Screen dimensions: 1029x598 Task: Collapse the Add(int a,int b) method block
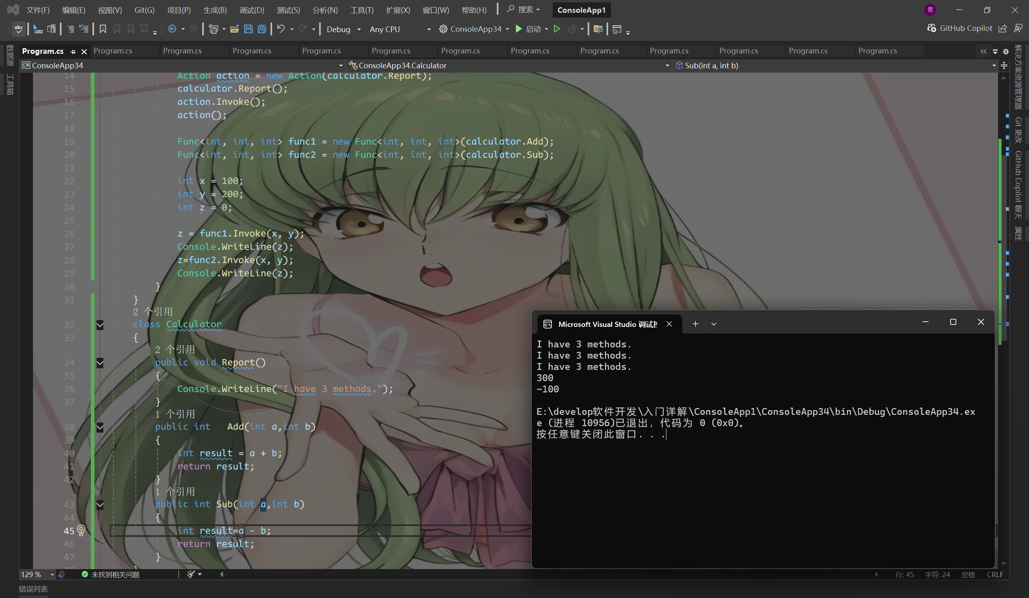tap(100, 427)
